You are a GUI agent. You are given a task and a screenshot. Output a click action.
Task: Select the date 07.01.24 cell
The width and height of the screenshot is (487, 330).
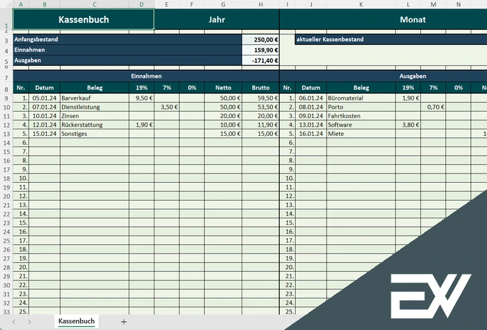click(44, 107)
